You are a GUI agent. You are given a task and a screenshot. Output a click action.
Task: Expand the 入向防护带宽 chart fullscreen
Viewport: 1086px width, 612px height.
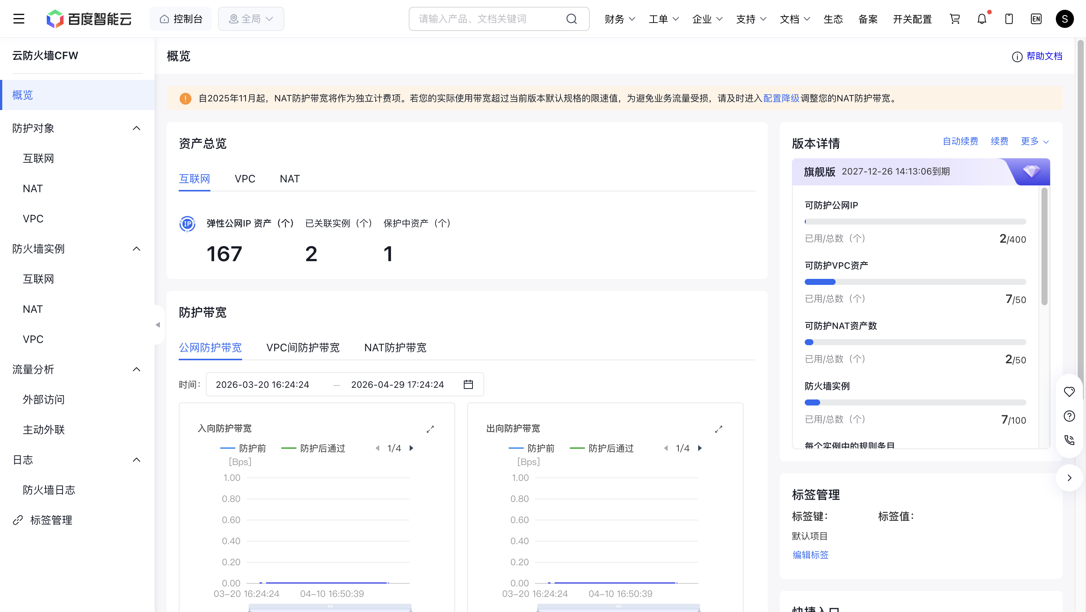click(x=430, y=429)
